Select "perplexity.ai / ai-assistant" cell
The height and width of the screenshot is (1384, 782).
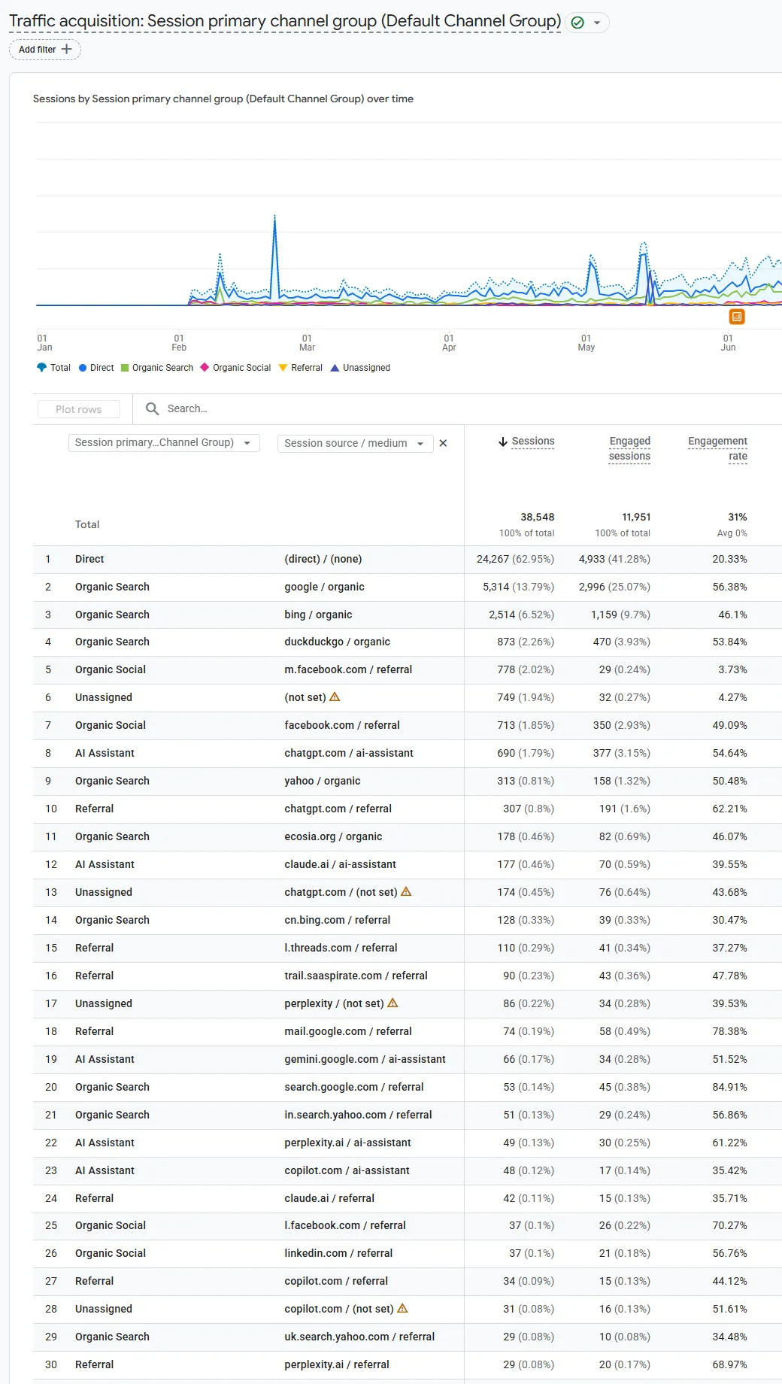click(x=347, y=1143)
